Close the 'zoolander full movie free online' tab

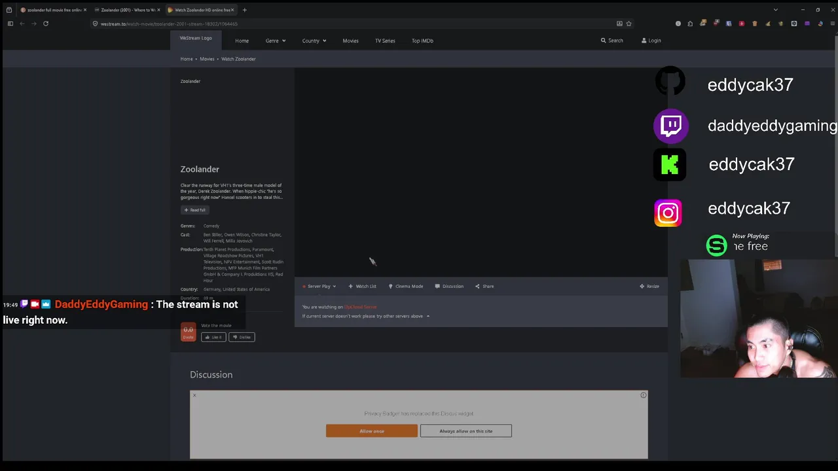click(x=85, y=10)
